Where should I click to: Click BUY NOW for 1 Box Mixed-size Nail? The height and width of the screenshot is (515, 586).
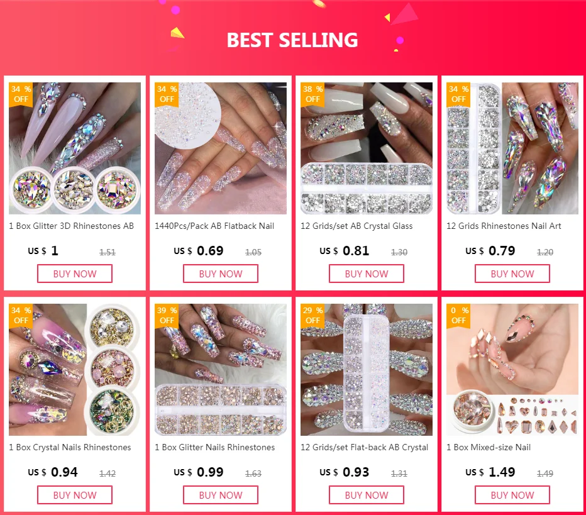[512, 495]
